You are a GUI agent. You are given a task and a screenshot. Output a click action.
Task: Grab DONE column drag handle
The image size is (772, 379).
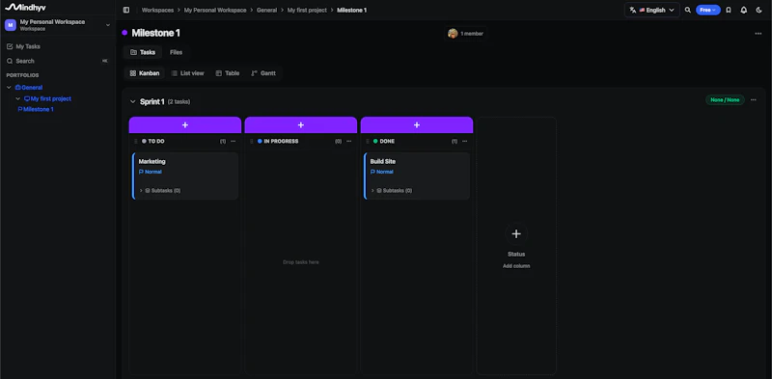(x=368, y=141)
